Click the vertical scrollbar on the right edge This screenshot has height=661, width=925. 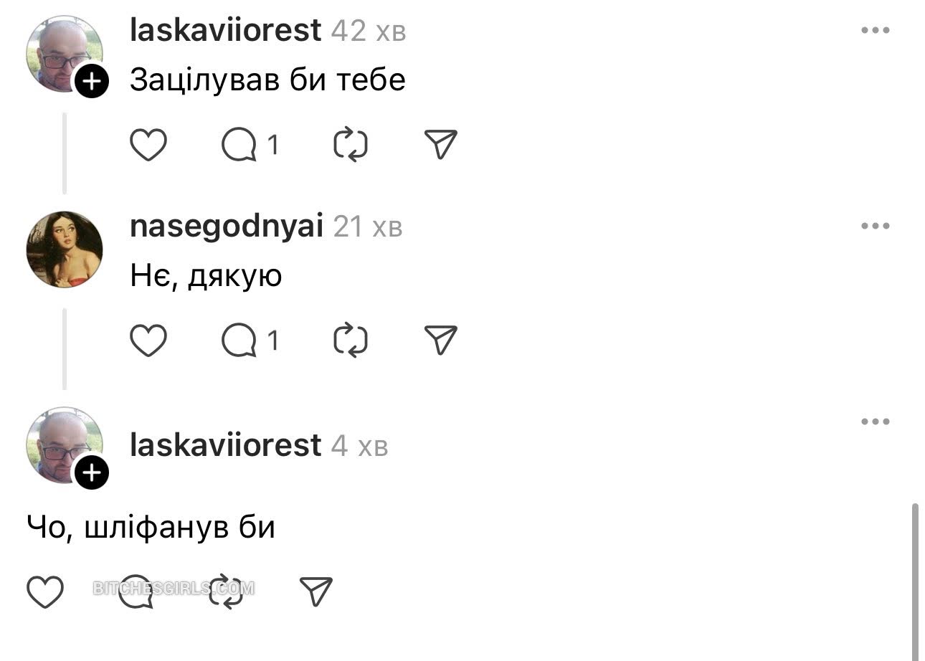pos(915,582)
